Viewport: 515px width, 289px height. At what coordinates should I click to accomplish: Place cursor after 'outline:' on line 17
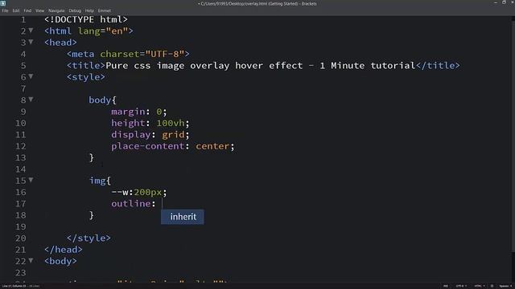click(x=163, y=203)
